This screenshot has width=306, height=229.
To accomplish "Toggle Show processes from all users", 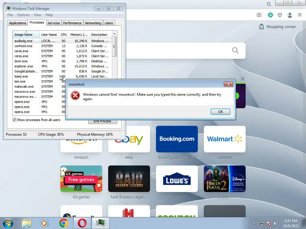I will (x=14, y=120).
